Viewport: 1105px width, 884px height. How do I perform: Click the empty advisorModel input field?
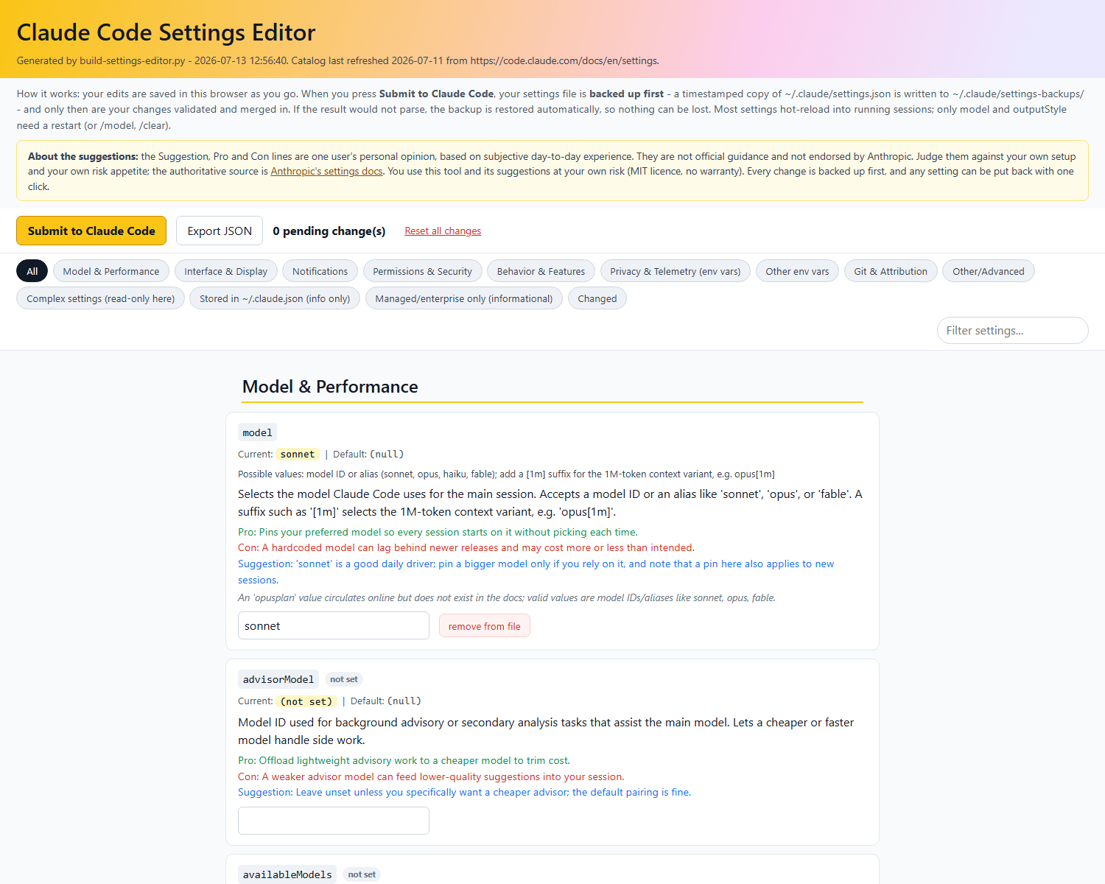334,821
